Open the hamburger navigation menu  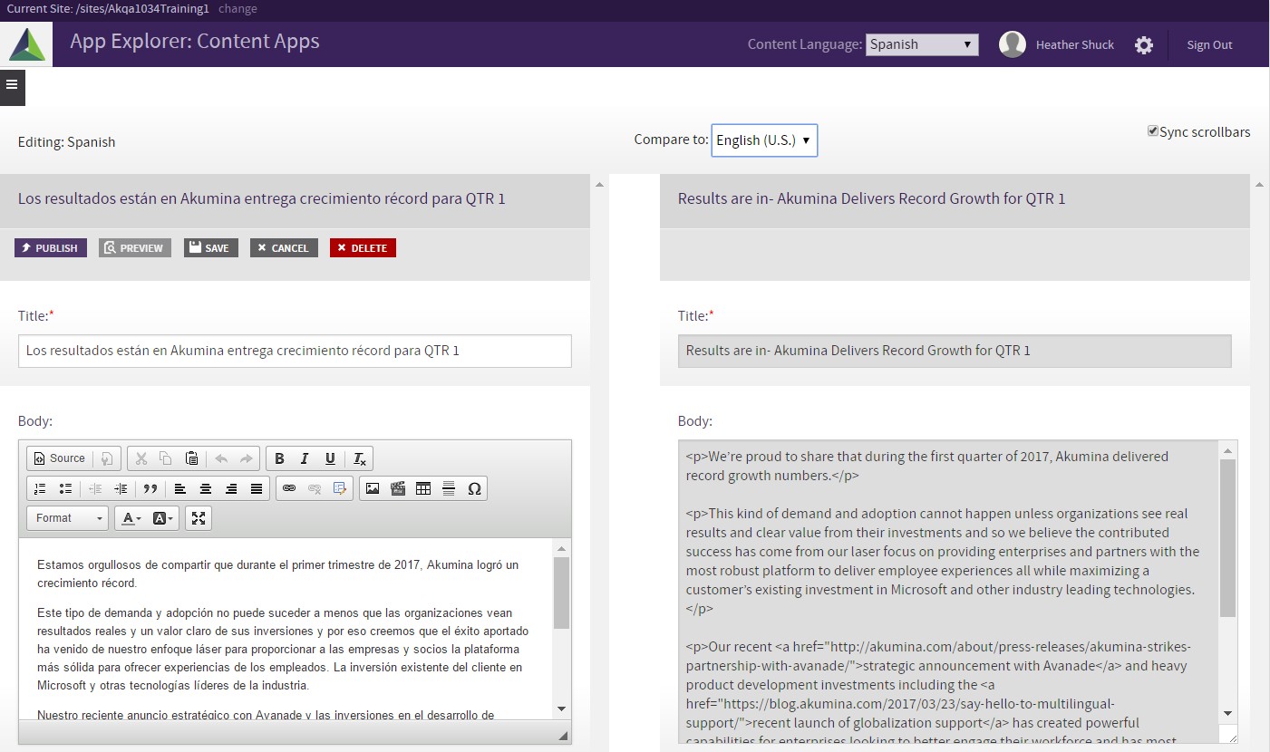coord(12,84)
